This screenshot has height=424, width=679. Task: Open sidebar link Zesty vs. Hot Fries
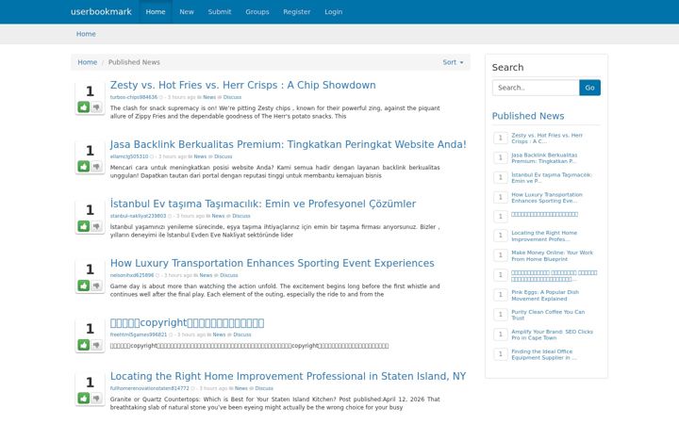pyautogui.click(x=546, y=138)
